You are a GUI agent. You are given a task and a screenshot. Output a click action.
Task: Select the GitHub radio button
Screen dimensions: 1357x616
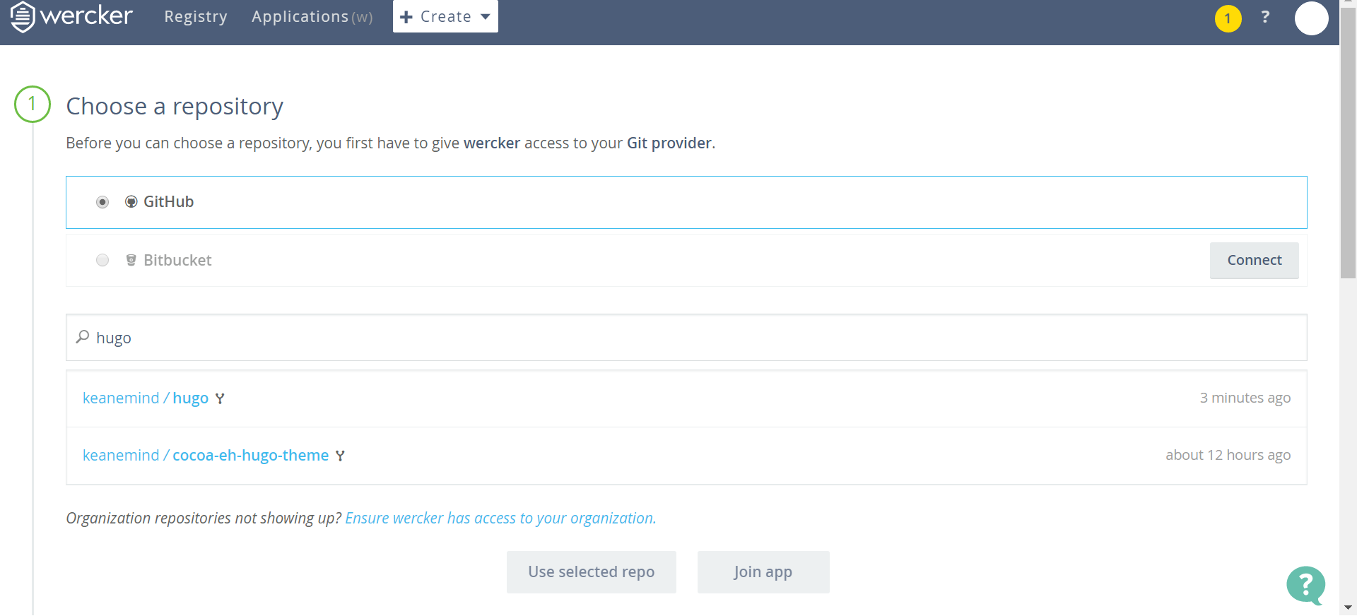[x=102, y=202]
